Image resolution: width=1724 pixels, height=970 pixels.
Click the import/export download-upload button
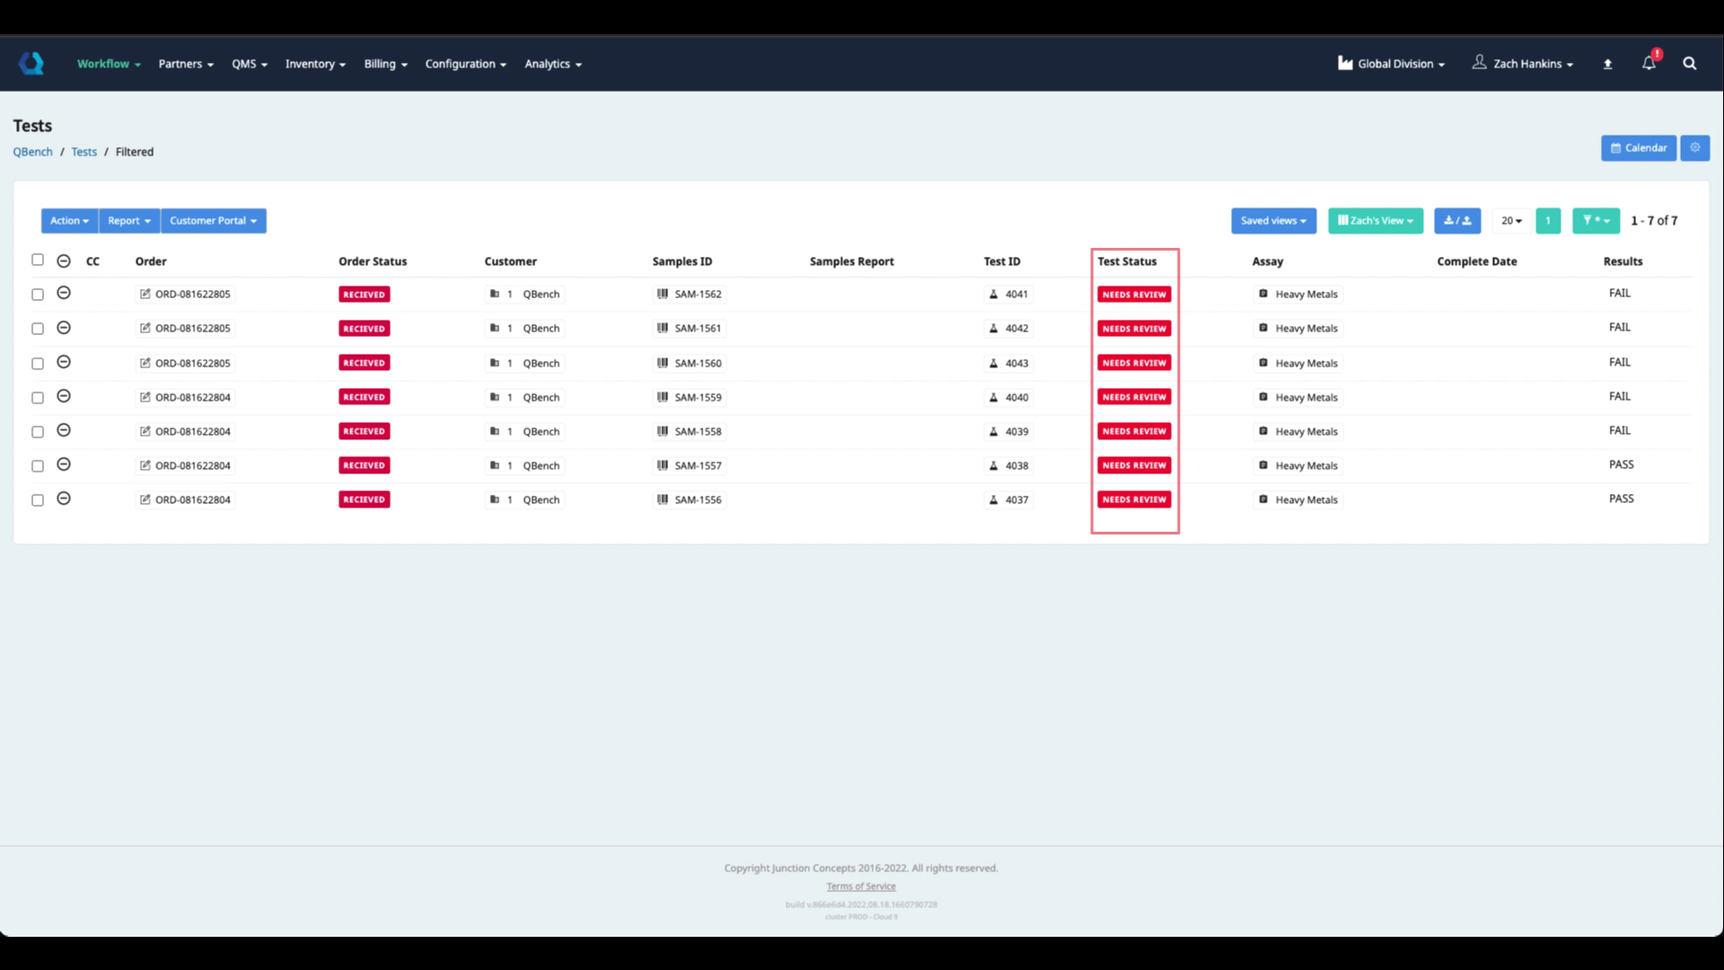[x=1456, y=221]
